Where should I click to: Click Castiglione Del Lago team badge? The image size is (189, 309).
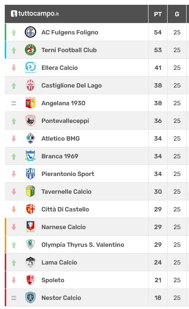(x=30, y=85)
